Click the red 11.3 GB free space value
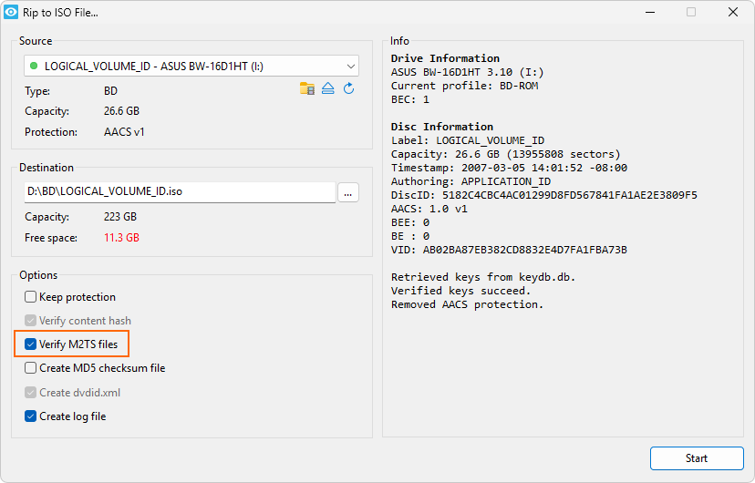The height and width of the screenshot is (483, 755). pyautogui.click(x=121, y=238)
